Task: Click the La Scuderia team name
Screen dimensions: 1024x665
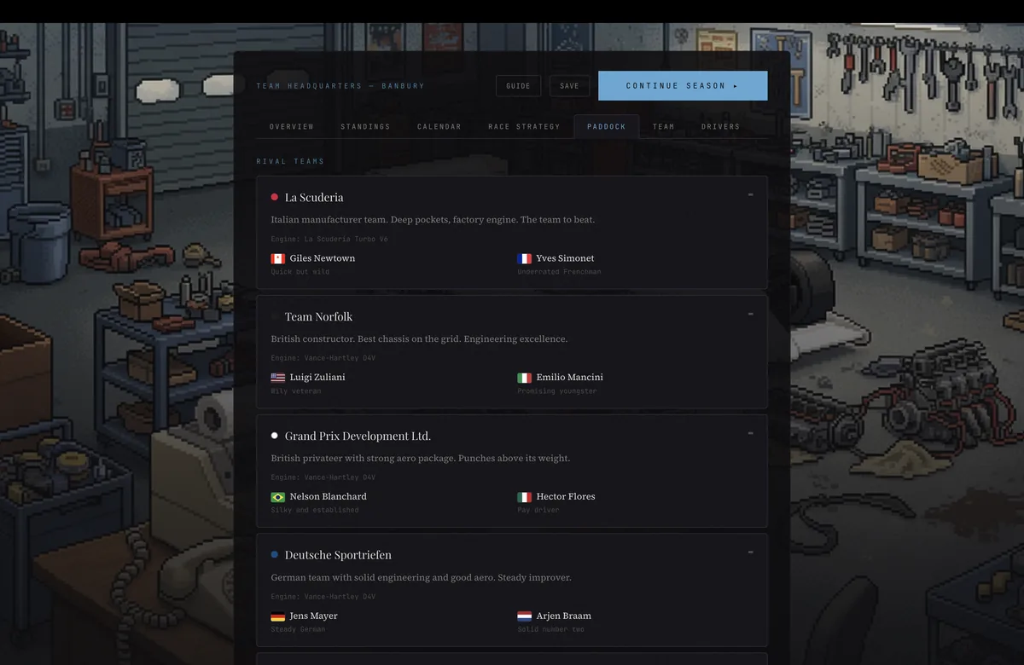Action: 314,197
